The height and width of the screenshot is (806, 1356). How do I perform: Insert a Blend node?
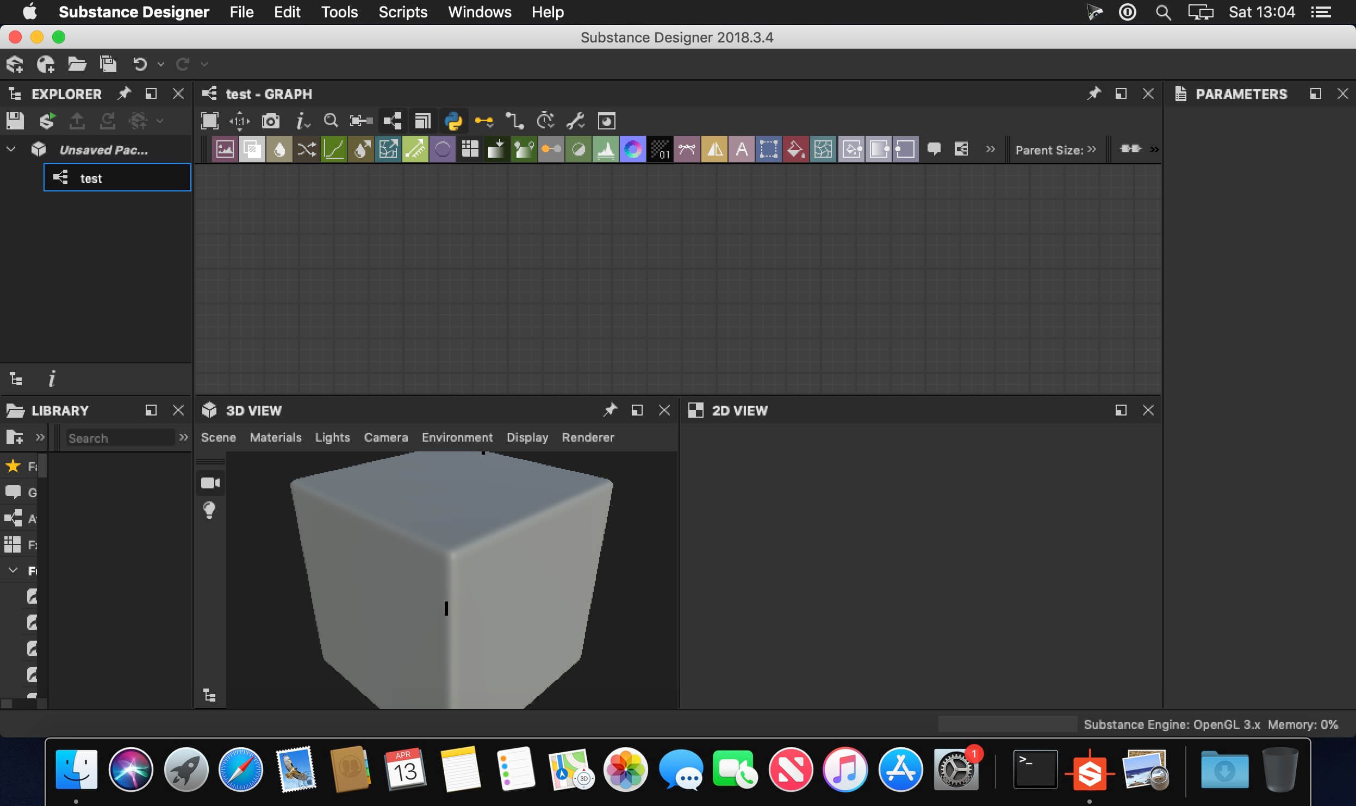(x=252, y=149)
